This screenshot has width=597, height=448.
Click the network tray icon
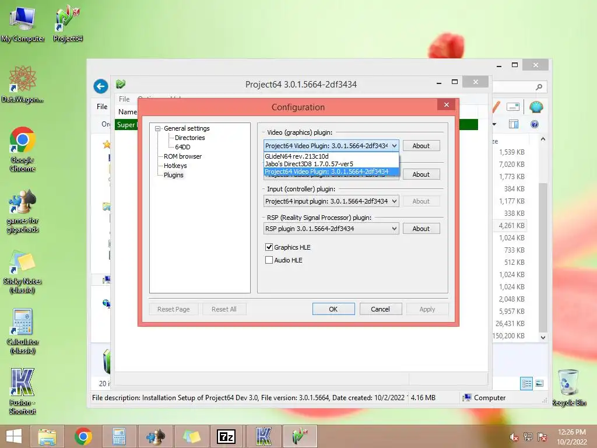pos(528,437)
